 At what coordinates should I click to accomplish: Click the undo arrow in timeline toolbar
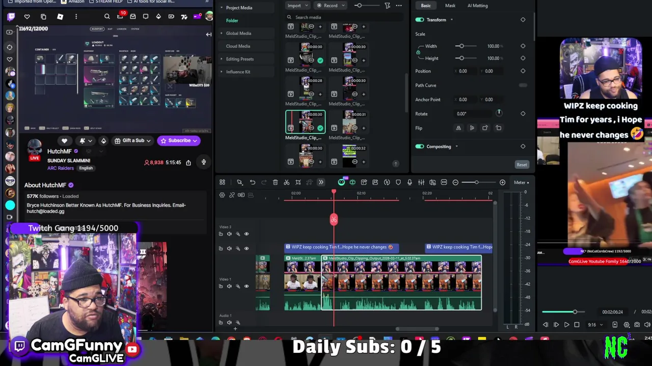pyautogui.click(x=252, y=182)
